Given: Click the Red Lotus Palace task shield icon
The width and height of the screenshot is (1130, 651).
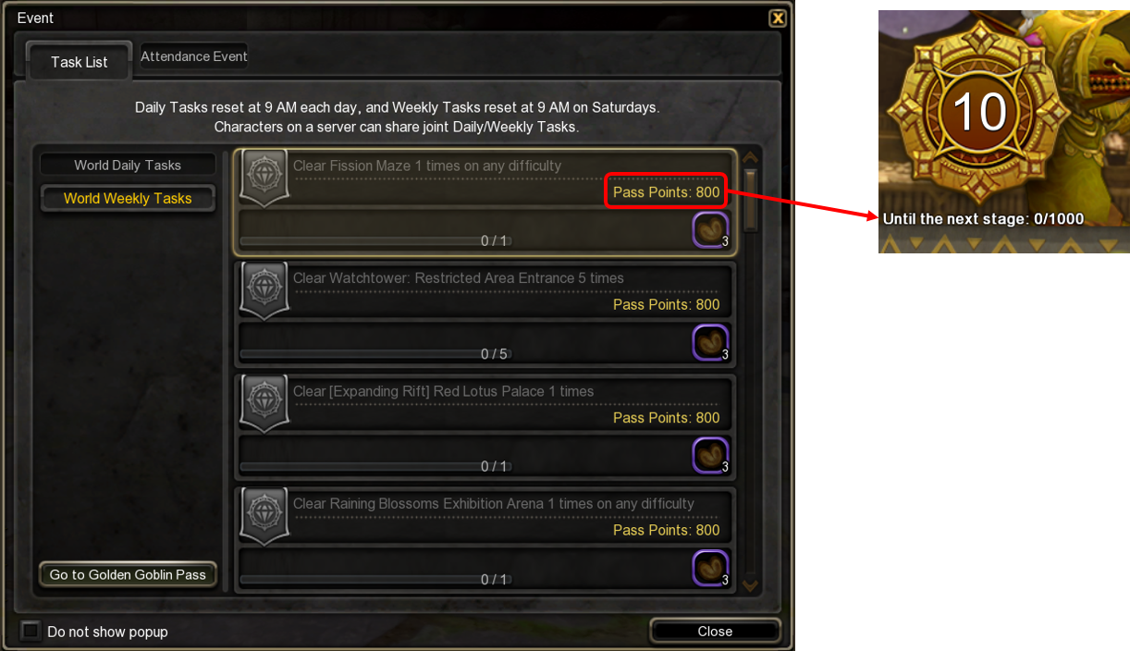Looking at the screenshot, I should [264, 404].
